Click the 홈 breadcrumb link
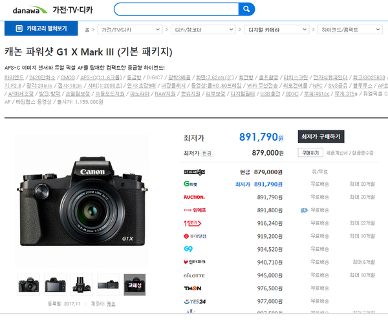The image size is (388, 320). pyautogui.click(x=87, y=30)
